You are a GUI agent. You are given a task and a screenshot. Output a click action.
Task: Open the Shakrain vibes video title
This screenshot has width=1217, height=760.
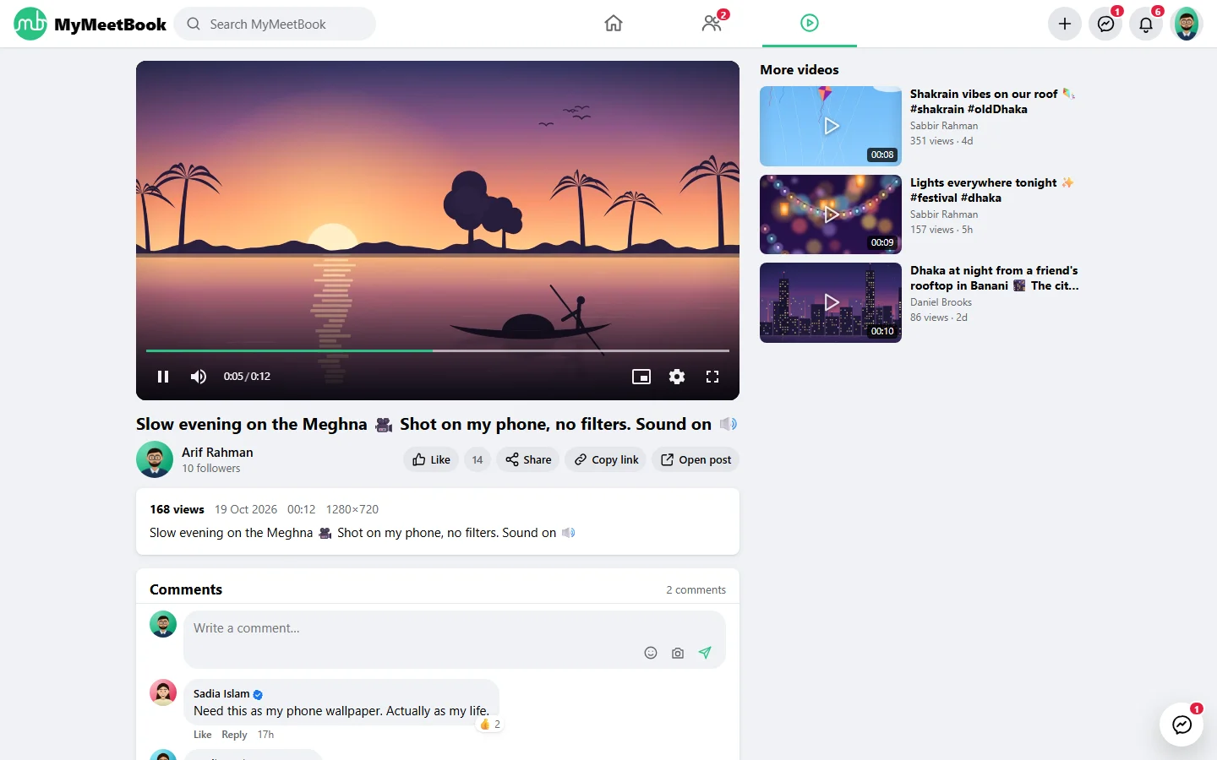992,101
